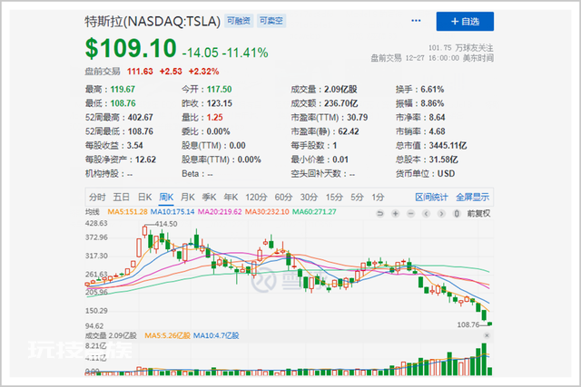Zoom in the K-line chart with plus icon
This screenshot has width=581, height=387.
click(396, 214)
